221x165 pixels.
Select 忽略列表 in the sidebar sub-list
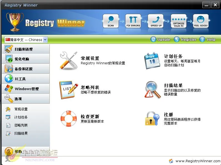[x=21, y=125]
